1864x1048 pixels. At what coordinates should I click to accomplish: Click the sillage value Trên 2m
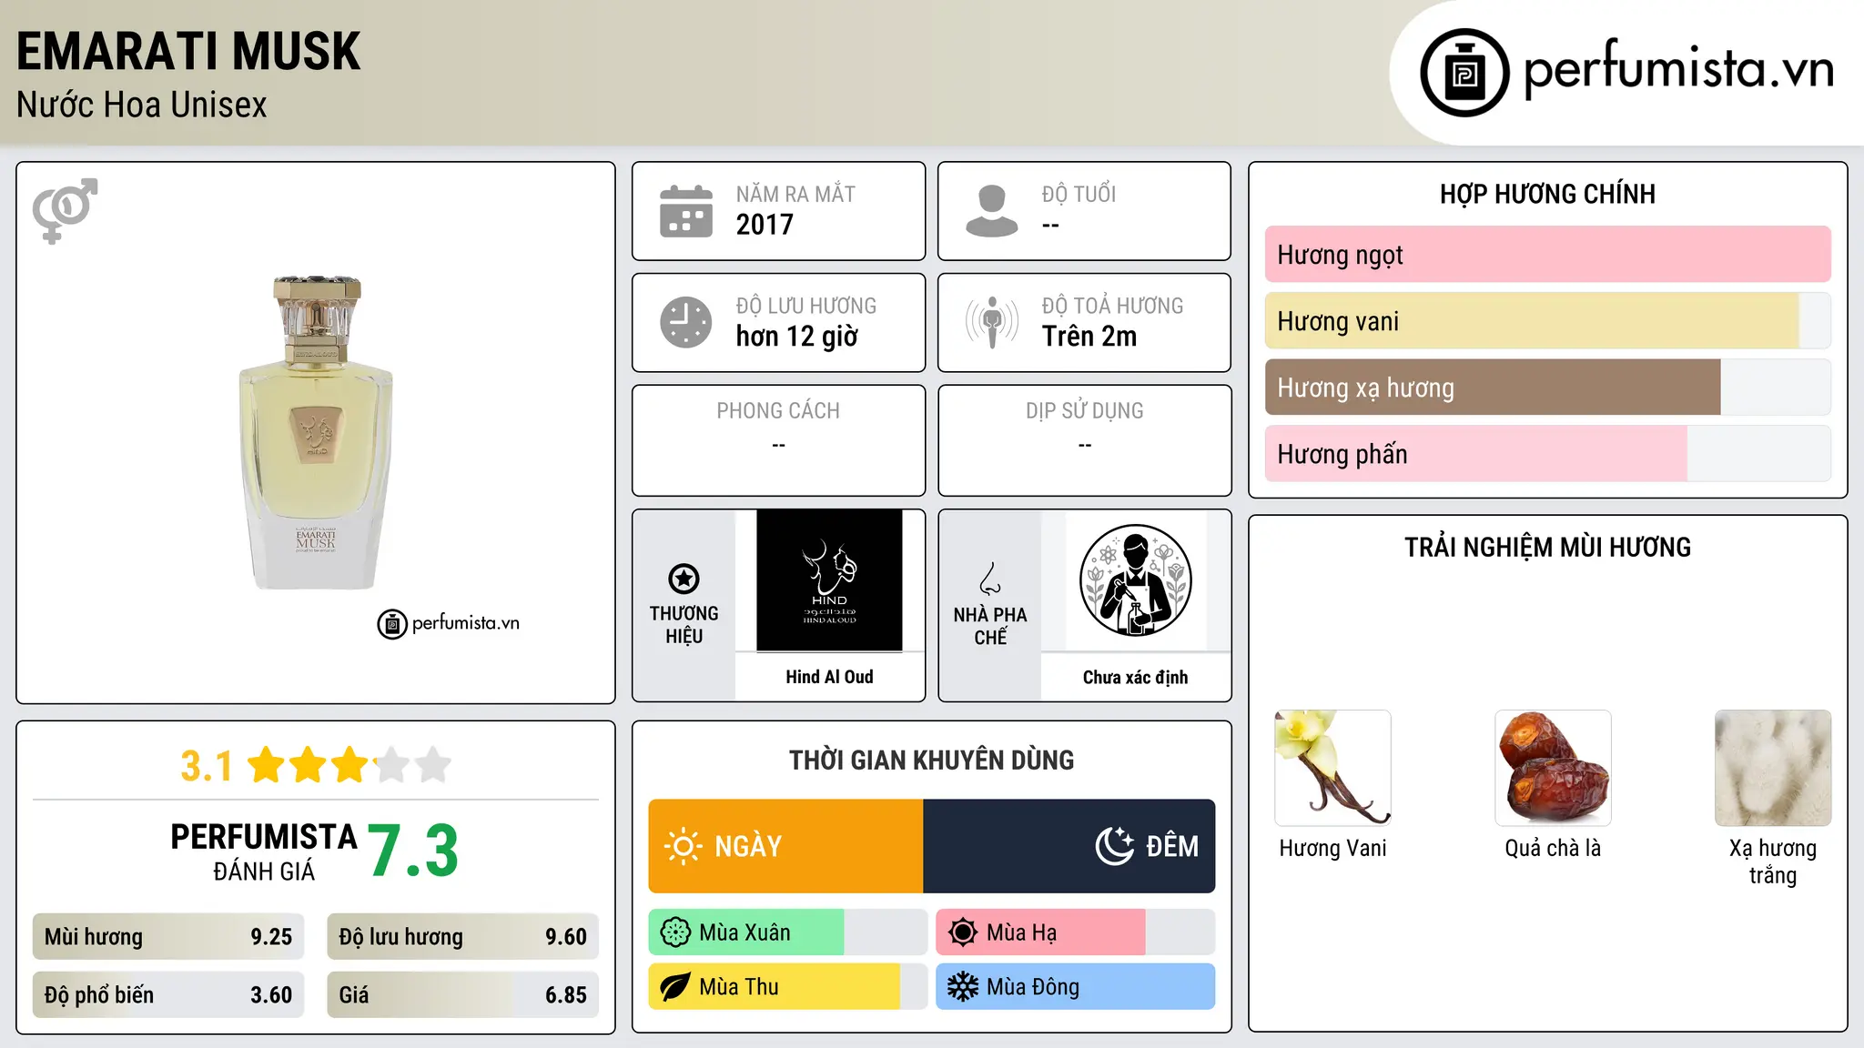click(1089, 337)
